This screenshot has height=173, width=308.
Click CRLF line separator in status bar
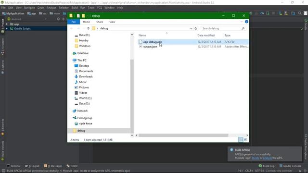(249, 171)
